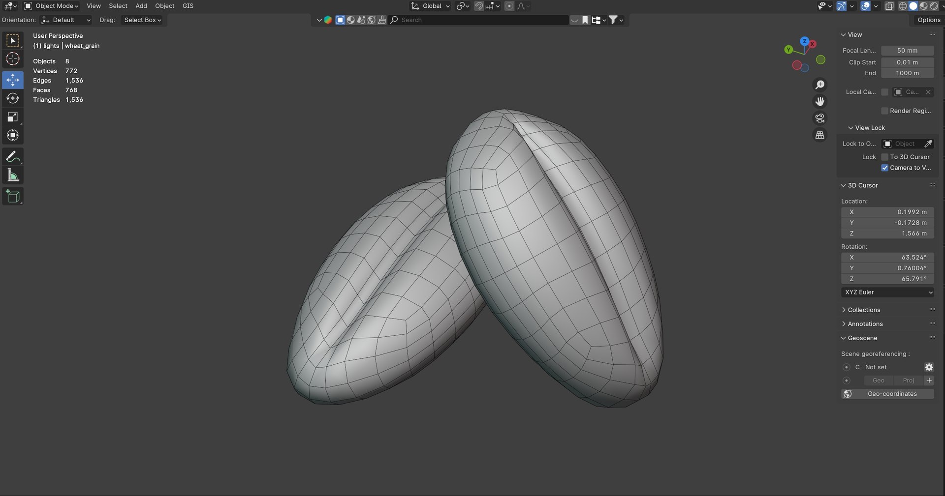Click the cursor Location X value field
The width and height of the screenshot is (945, 496).
(887, 212)
